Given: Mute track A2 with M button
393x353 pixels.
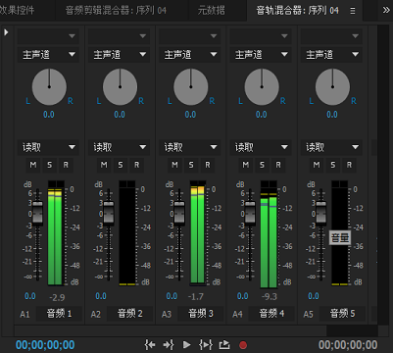Looking at the screenshot, I should [x=104, y=165].
